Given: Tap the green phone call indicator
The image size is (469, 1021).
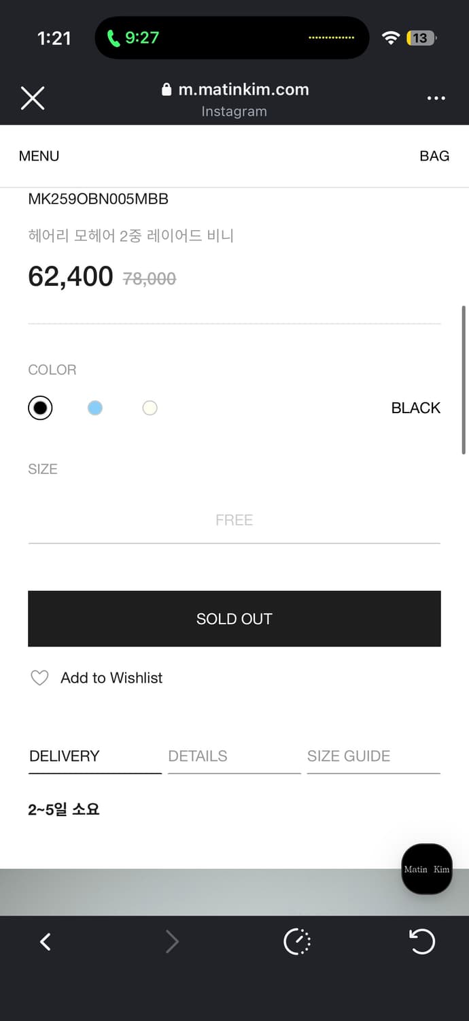Looking at the screenshot, I should click(x=133, y=38).
